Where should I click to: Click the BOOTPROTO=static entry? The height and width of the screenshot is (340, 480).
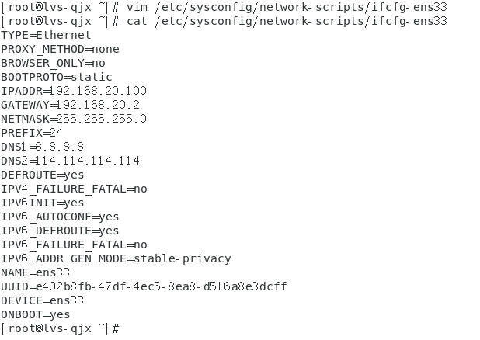point(57,77)
